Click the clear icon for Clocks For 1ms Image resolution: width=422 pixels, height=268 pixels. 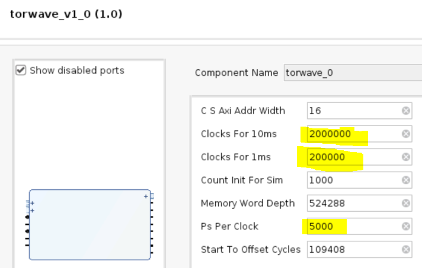click(x=406, y=157)
